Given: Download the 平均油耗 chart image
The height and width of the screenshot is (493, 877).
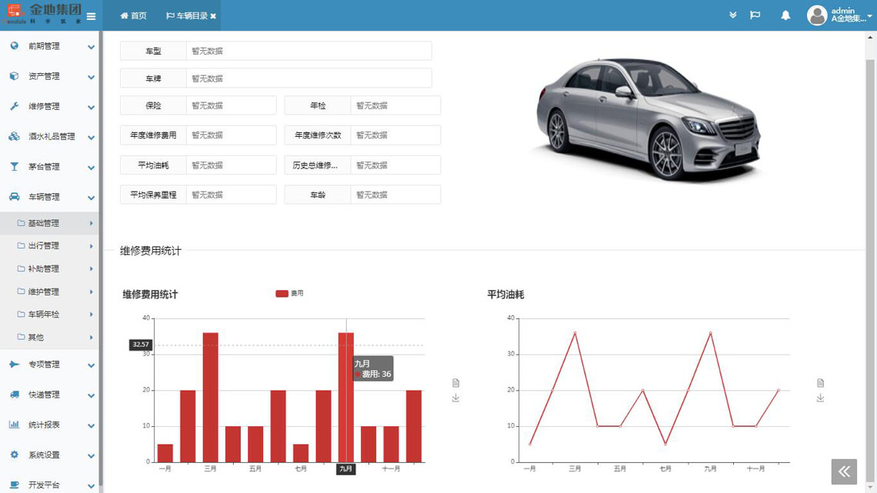Looking at the screenshot, I should point(820,398).
